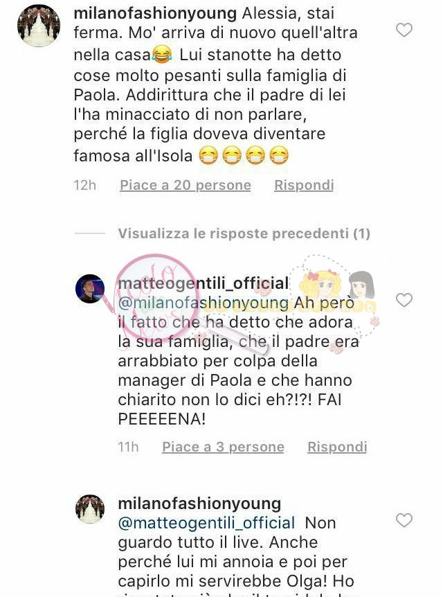
Task: Open the matteogentili_official username link
Action: [x=204, y=283]
